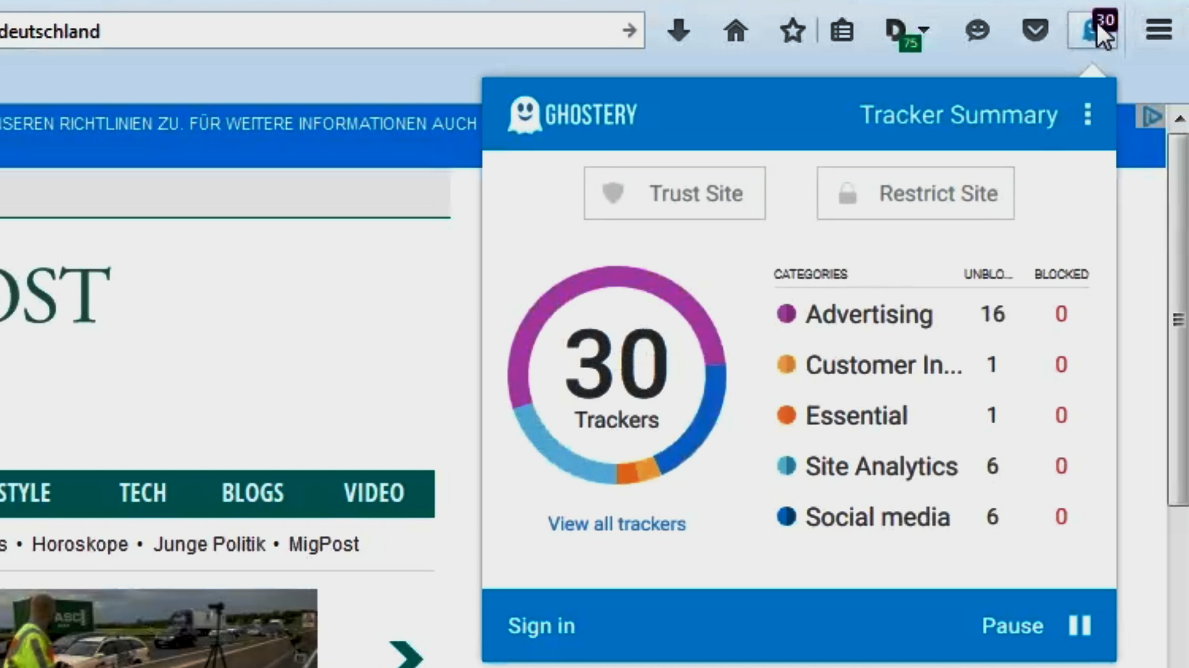The height and width of the screenshot is (668, 1189).
Task: Click the Tracker Summary title
Action: (x=959, y=115)
